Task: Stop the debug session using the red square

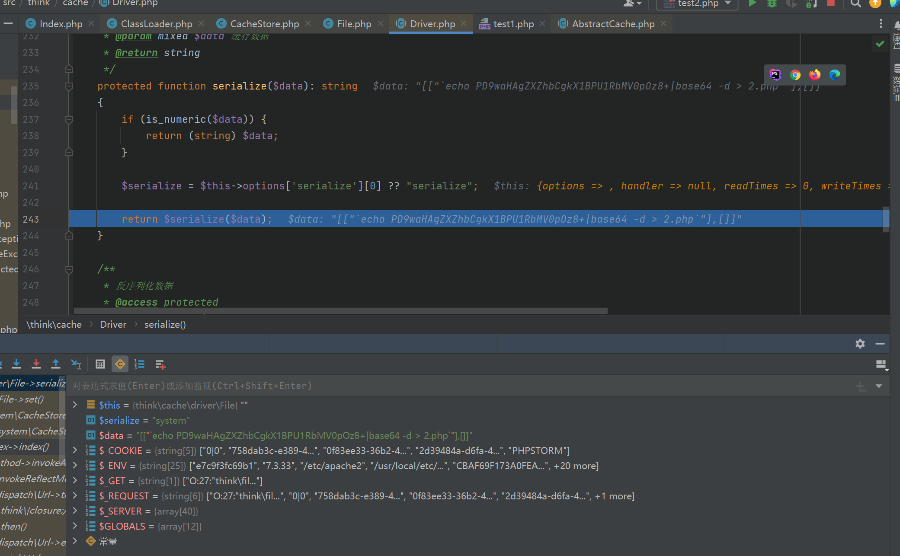Action: click(830, 3)
